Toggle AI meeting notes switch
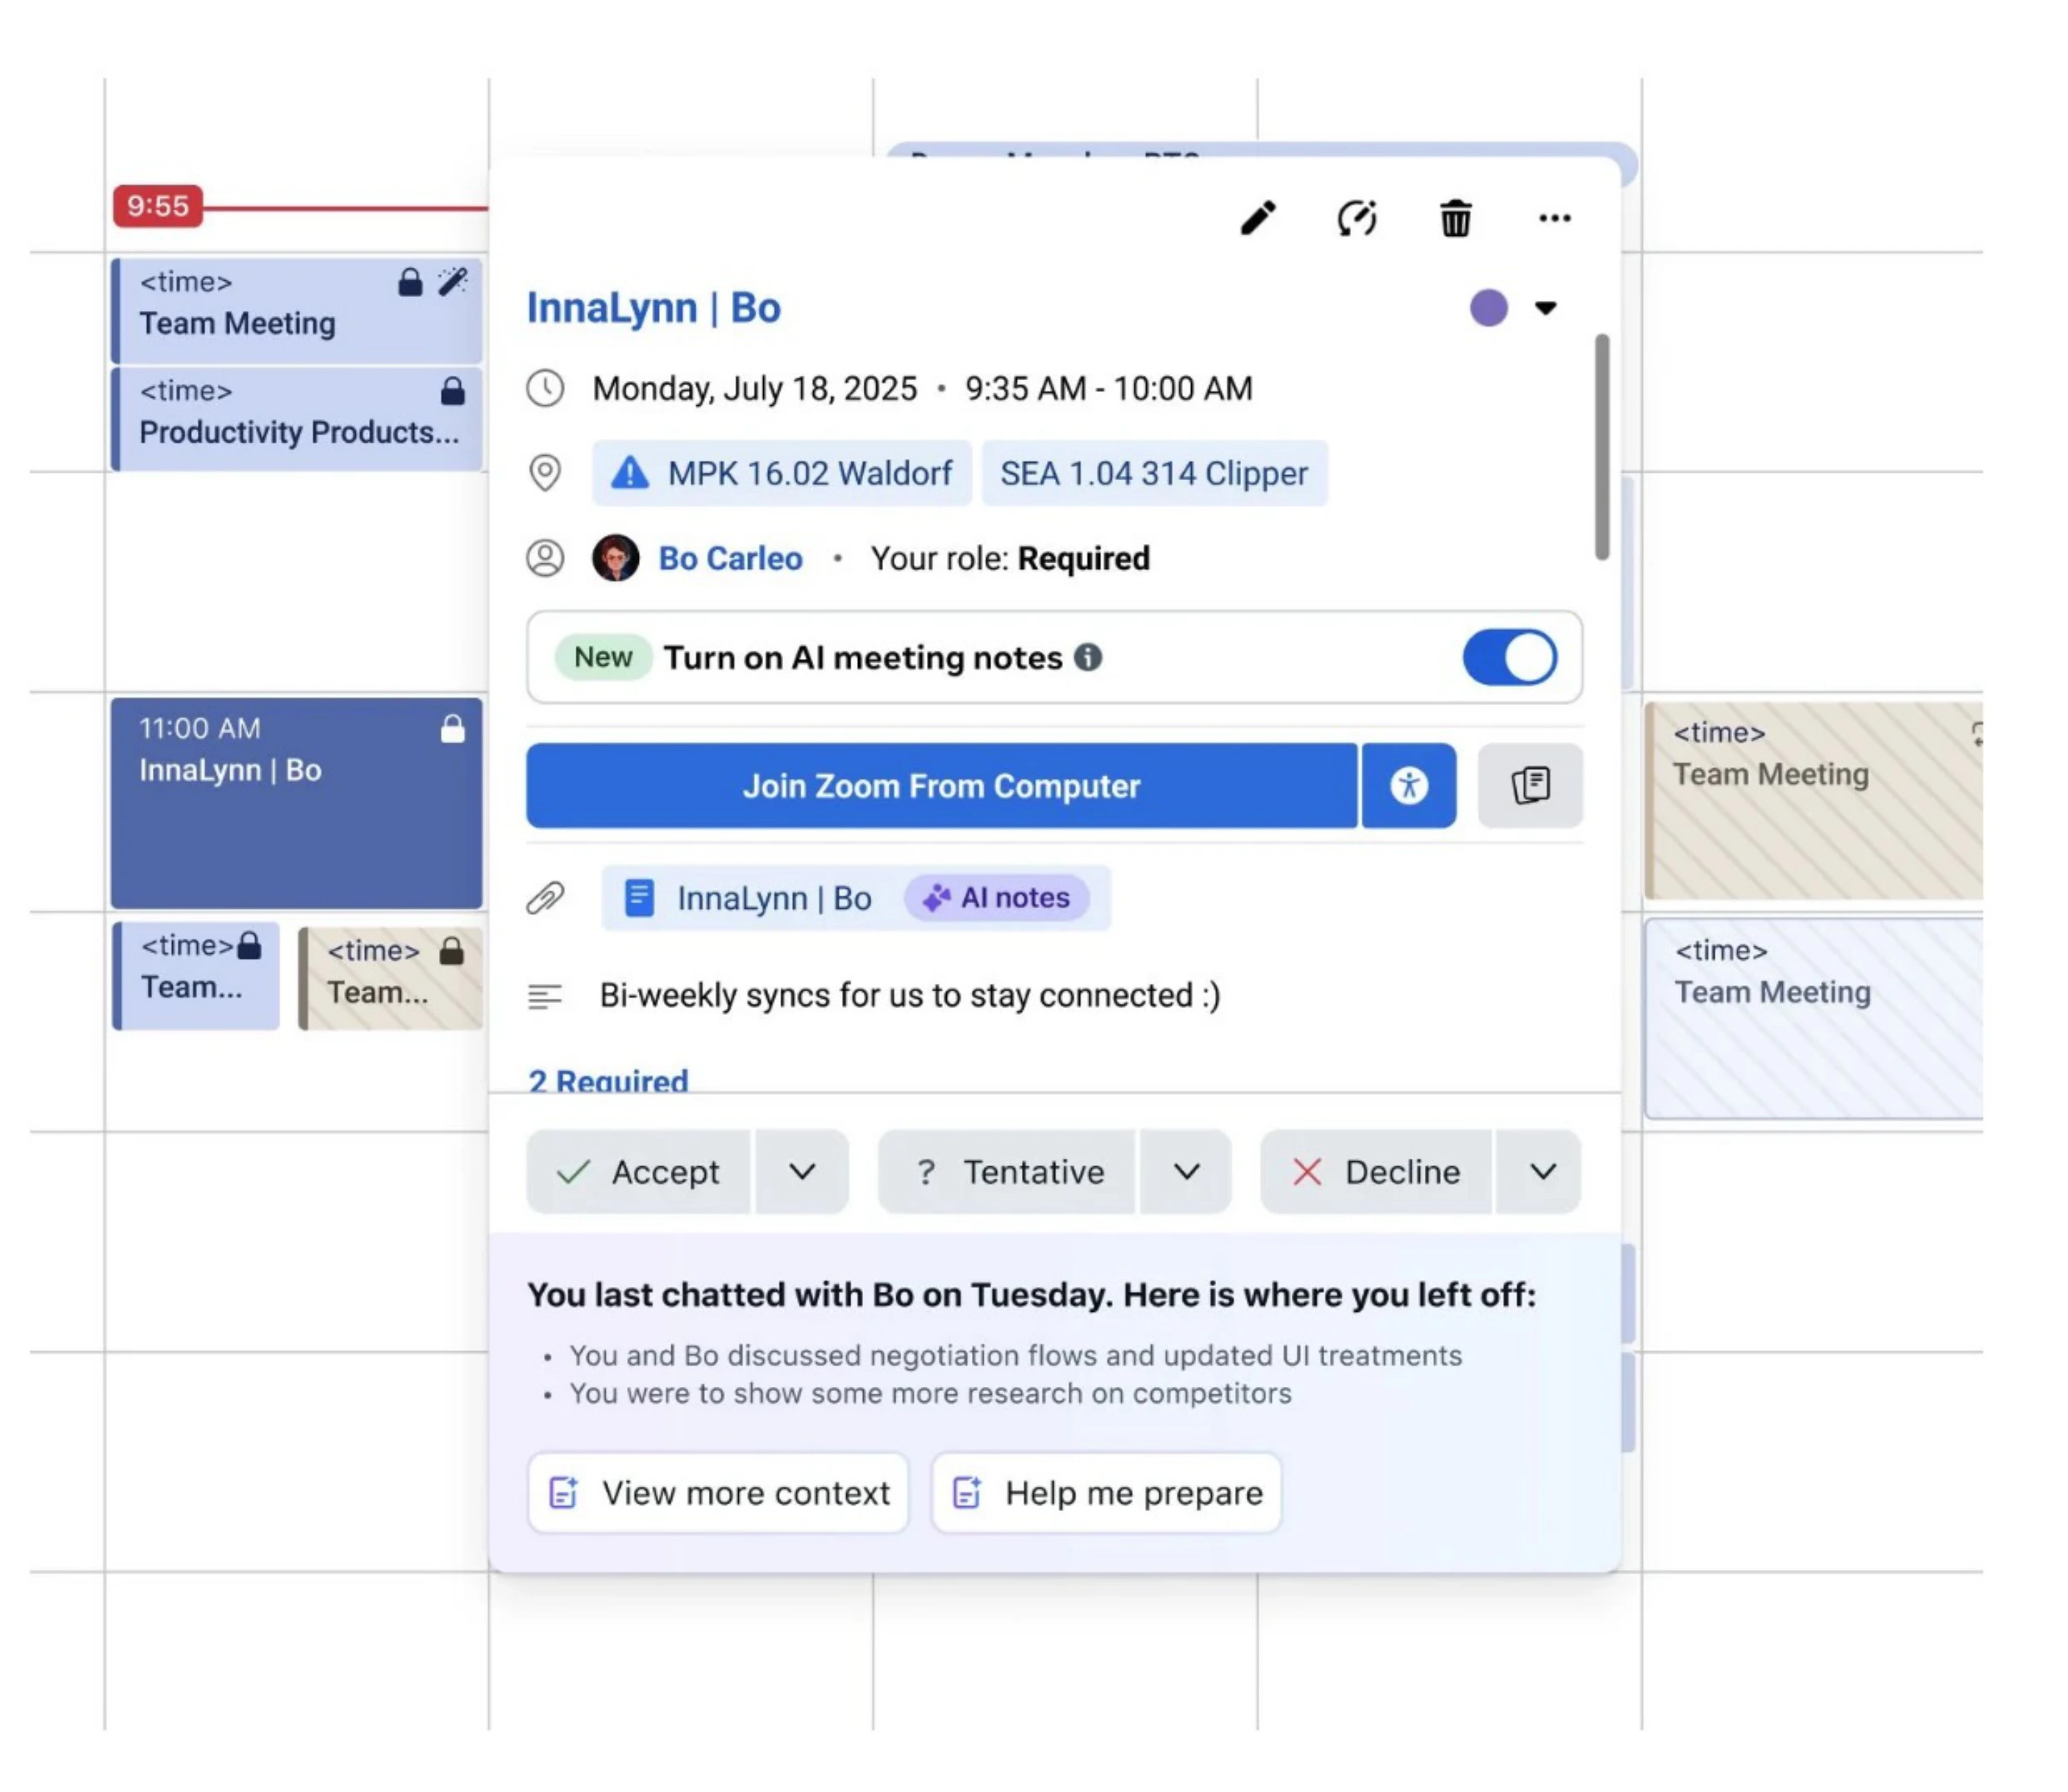This screenshot has width=2068, height=1792. pyautogui.click(x=1509, y=657)
